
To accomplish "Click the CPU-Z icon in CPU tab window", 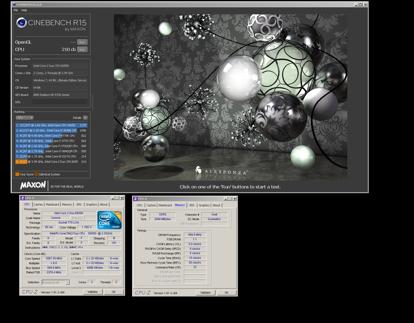I will click(23, 198).
